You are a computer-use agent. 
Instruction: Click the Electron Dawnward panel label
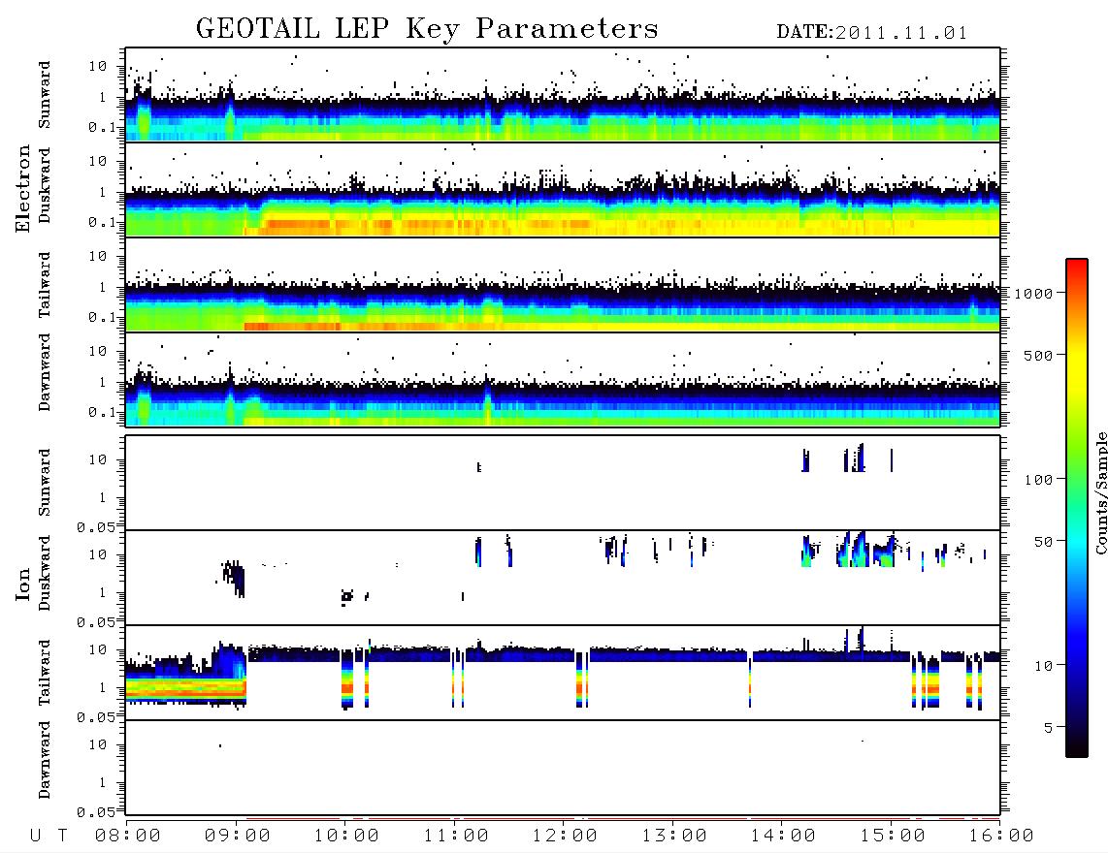[x=45, y=373]
